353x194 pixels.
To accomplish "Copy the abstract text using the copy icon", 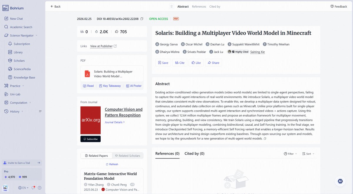I will tap(265, 139).
